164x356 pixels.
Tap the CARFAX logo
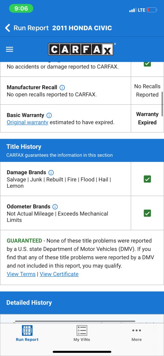pyautogui.click(x=81, y=49)
